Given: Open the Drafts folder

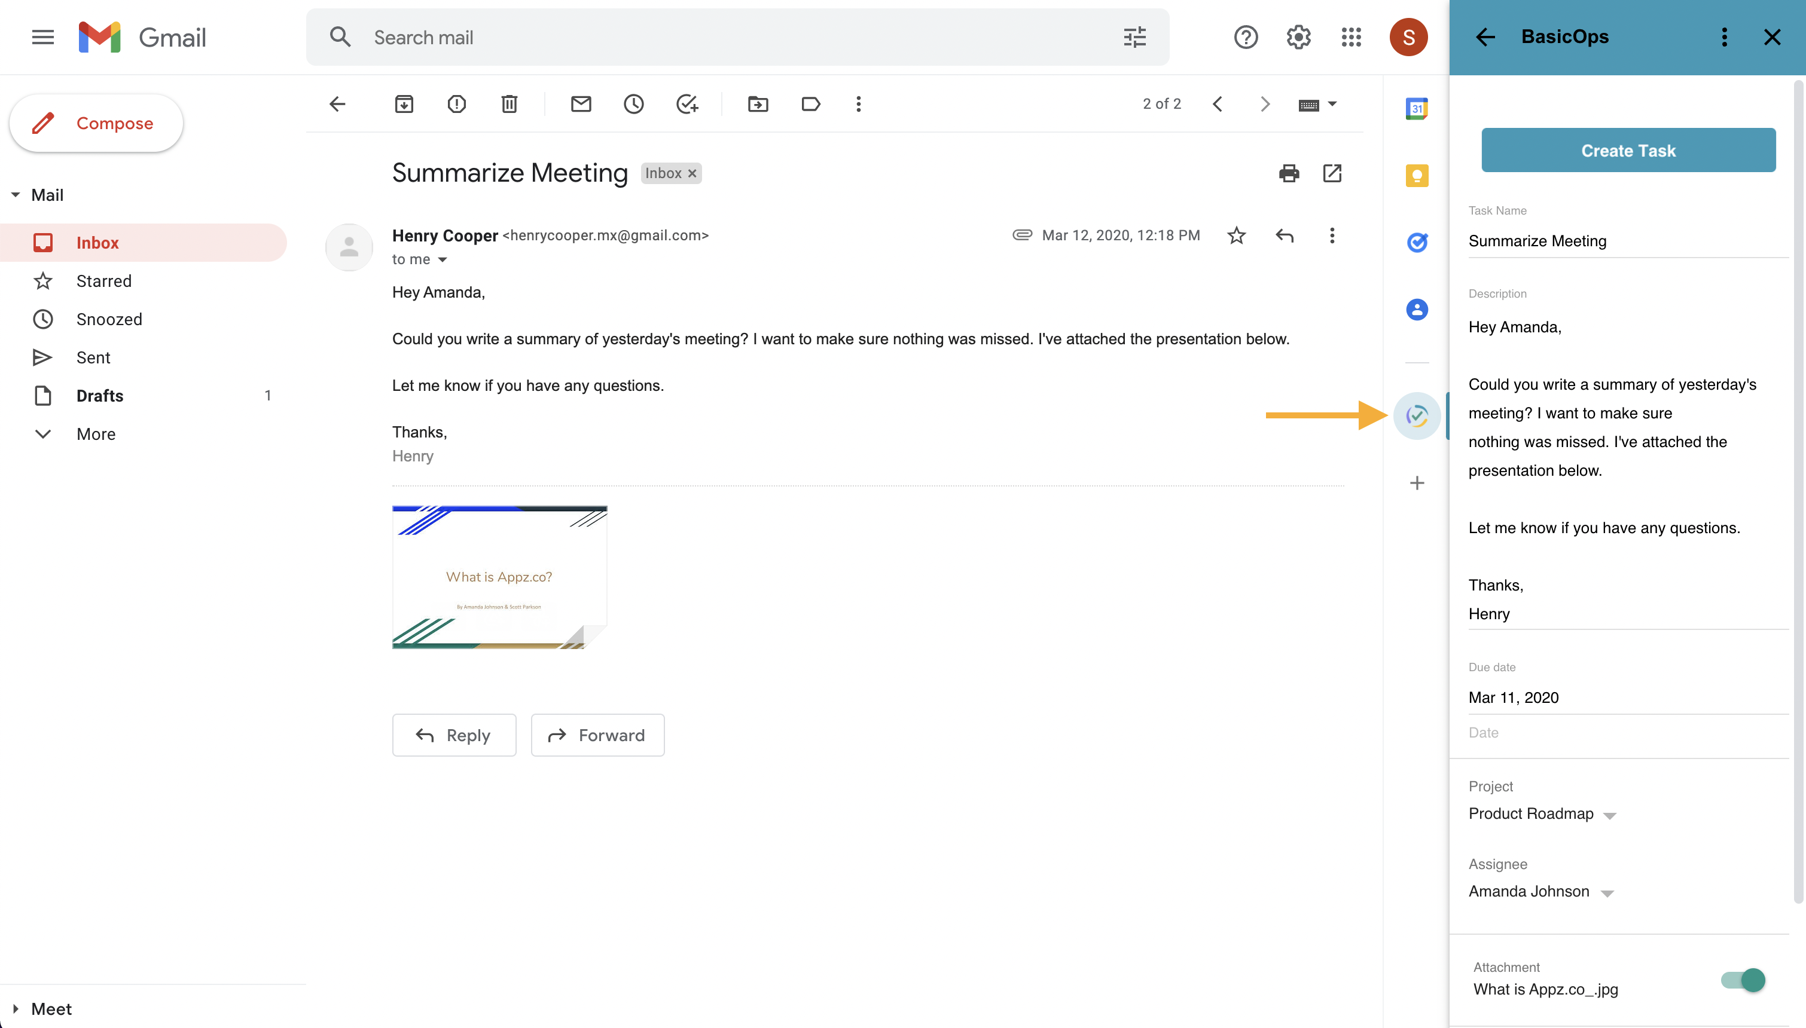Looking at the screenshot, I should click(x=100, y=396).
